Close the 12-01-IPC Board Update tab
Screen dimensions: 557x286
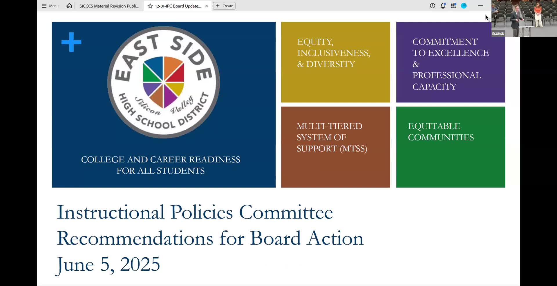pos(207,6)
